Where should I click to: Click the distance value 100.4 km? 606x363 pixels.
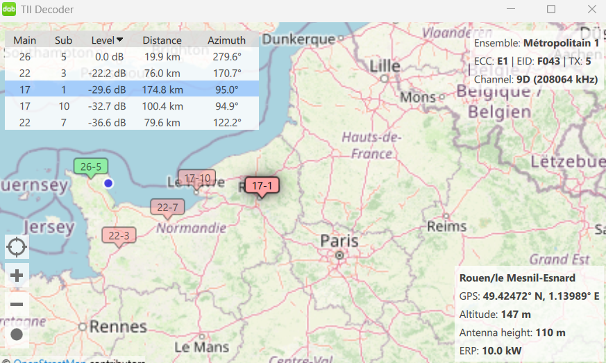tap(162, 106)
